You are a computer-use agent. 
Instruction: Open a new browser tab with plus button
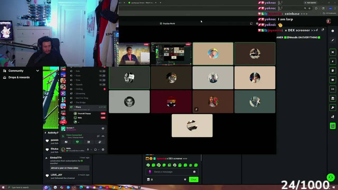(160, 3)
